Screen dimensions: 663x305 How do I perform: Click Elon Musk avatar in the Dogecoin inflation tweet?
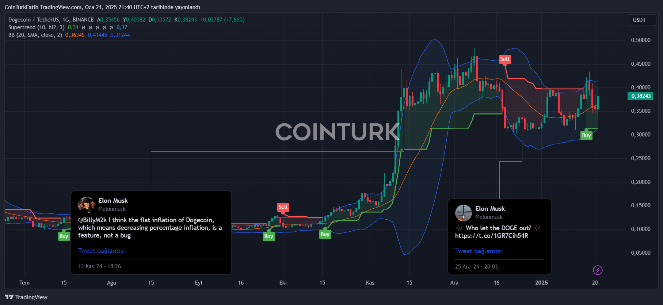coord(87,205)
